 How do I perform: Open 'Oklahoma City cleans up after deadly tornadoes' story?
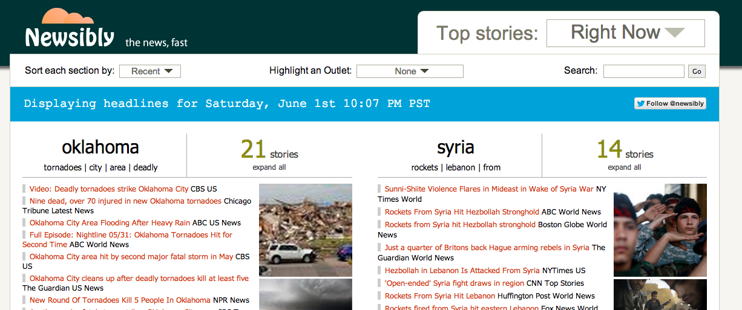139,279
